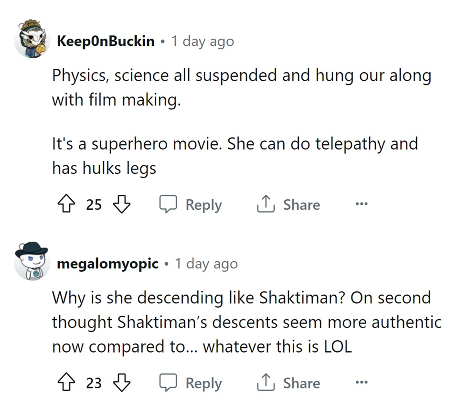Open more options on KeepOnBuckin's comment
The width and height of the screenshot is (468, 407).
coord(362,204)
